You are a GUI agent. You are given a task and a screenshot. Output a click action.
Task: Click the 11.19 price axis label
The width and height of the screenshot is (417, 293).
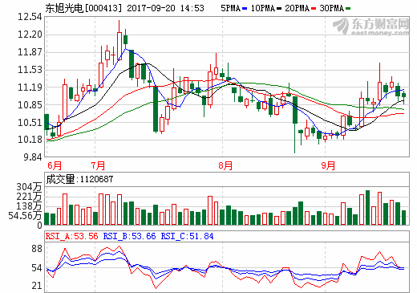tap(30, 87)
